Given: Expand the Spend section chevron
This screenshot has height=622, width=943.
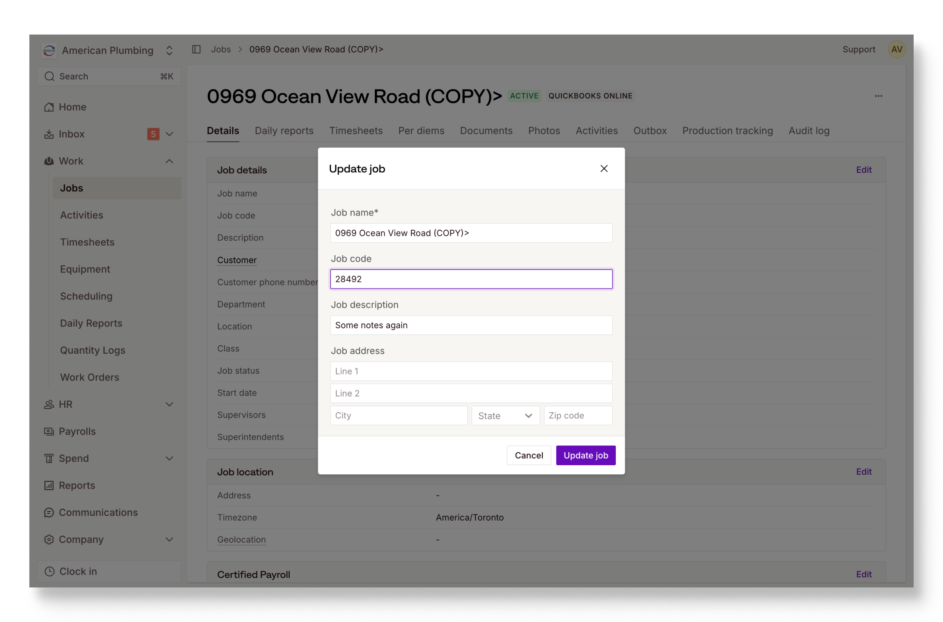Looking at the screenshot, I should 169,458.
